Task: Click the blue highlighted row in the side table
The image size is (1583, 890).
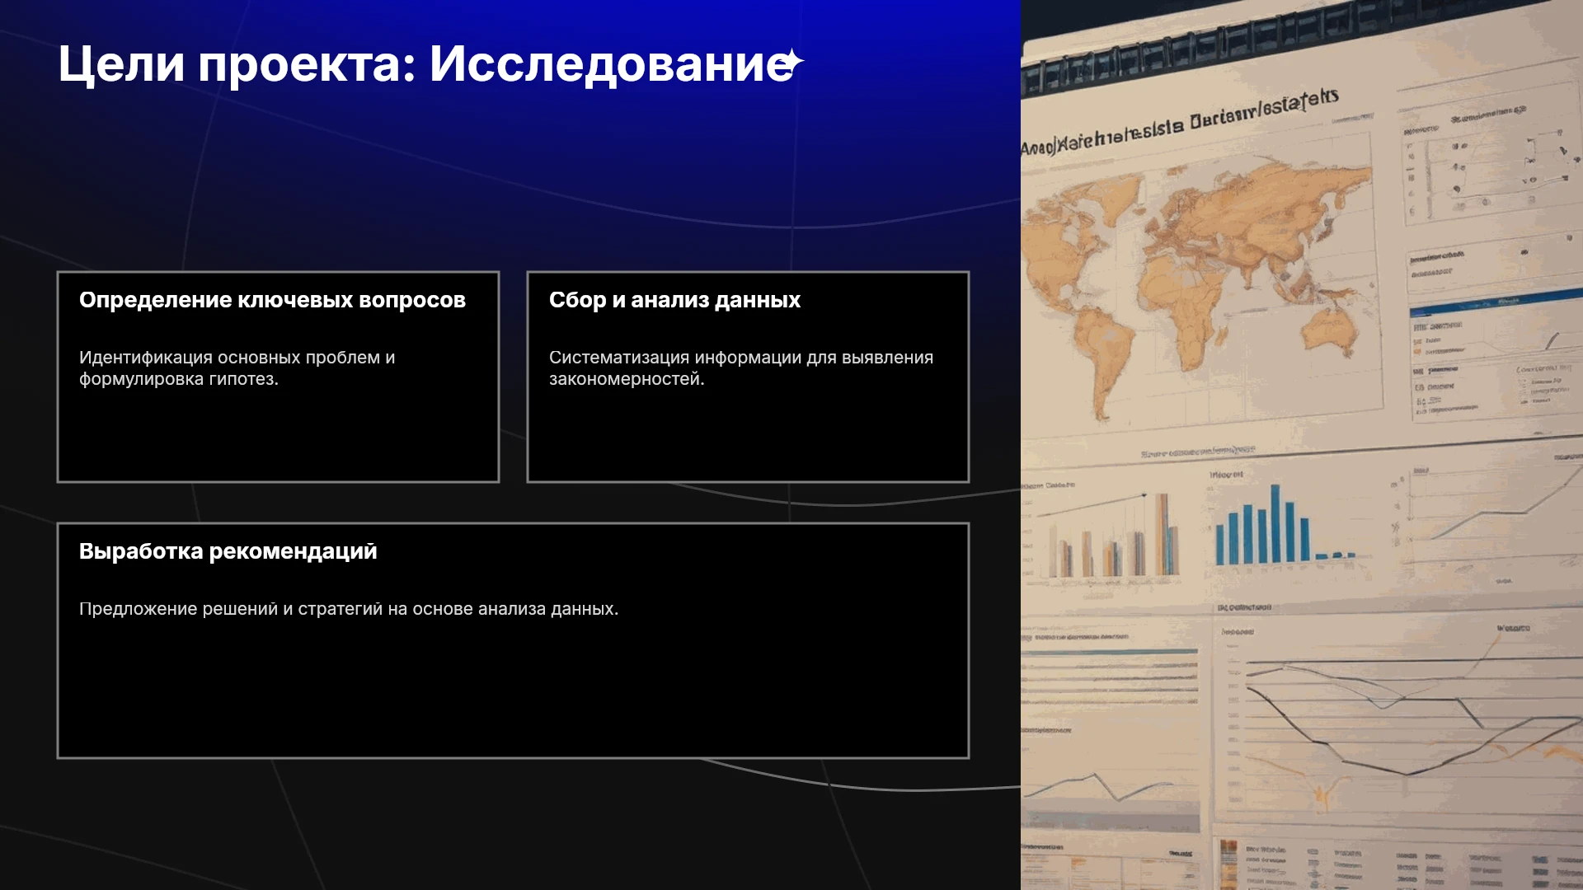Action: [1494, 304]
